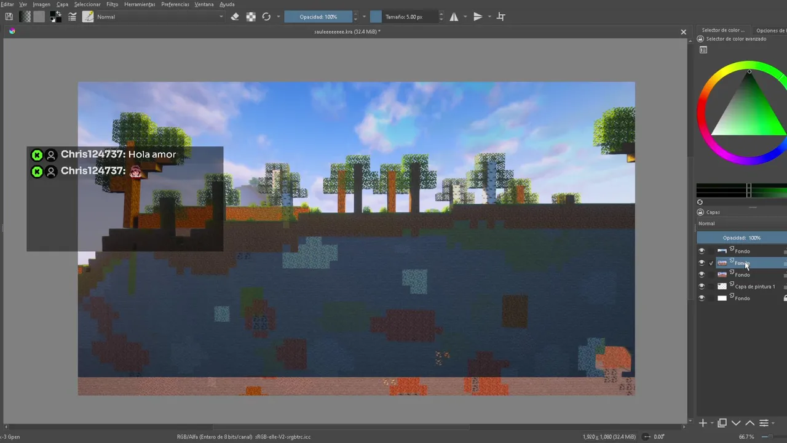Hide the Fondo layer directly above Capa de pintura 1
Viewport: 787px width, 443px height.
(702, 274)
